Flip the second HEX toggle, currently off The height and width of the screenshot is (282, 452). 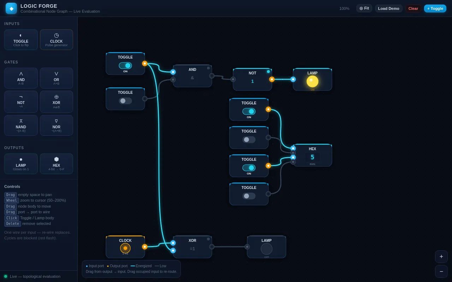(x=249, y=140)
